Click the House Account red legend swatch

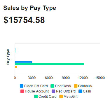(x=22, y=91)
